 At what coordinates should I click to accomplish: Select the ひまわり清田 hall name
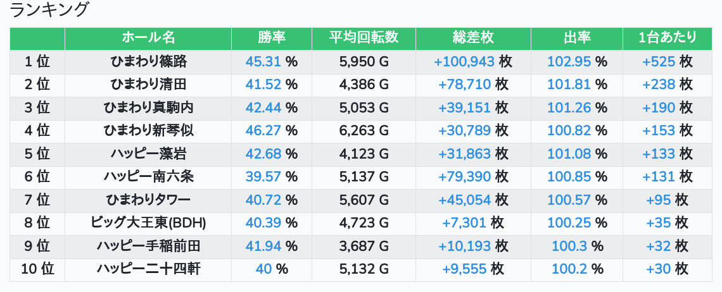148,85
